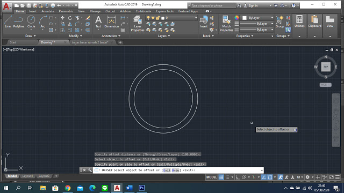Toggle snap mode in status bar

(227, 177)
